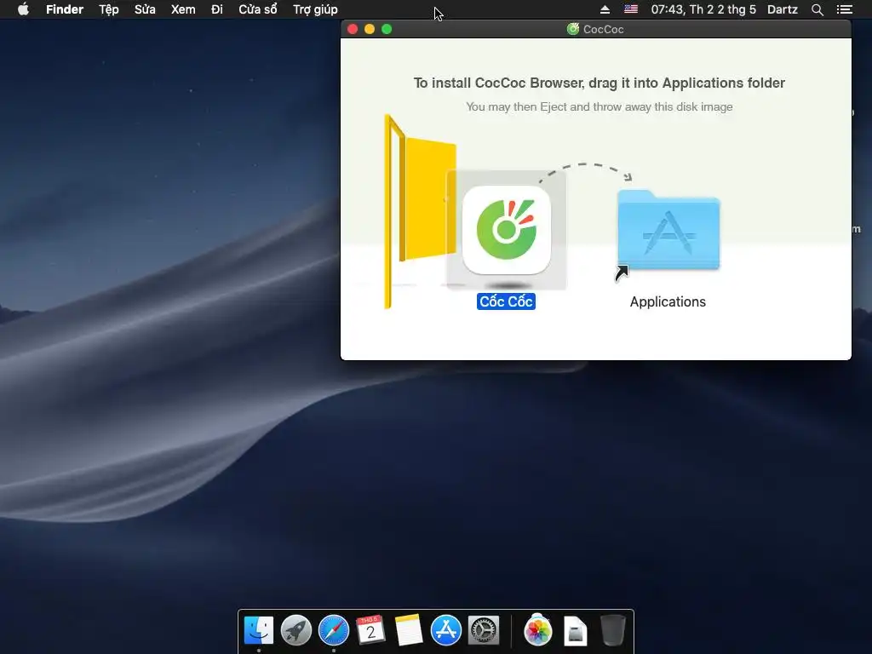Minimize the CocCoc window with yellow button
872x654 pixels.
[370, 29]
